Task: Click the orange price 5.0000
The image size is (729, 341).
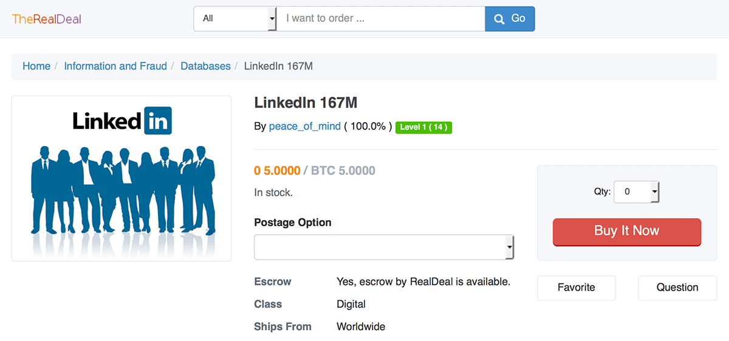Action: [277, 171]
